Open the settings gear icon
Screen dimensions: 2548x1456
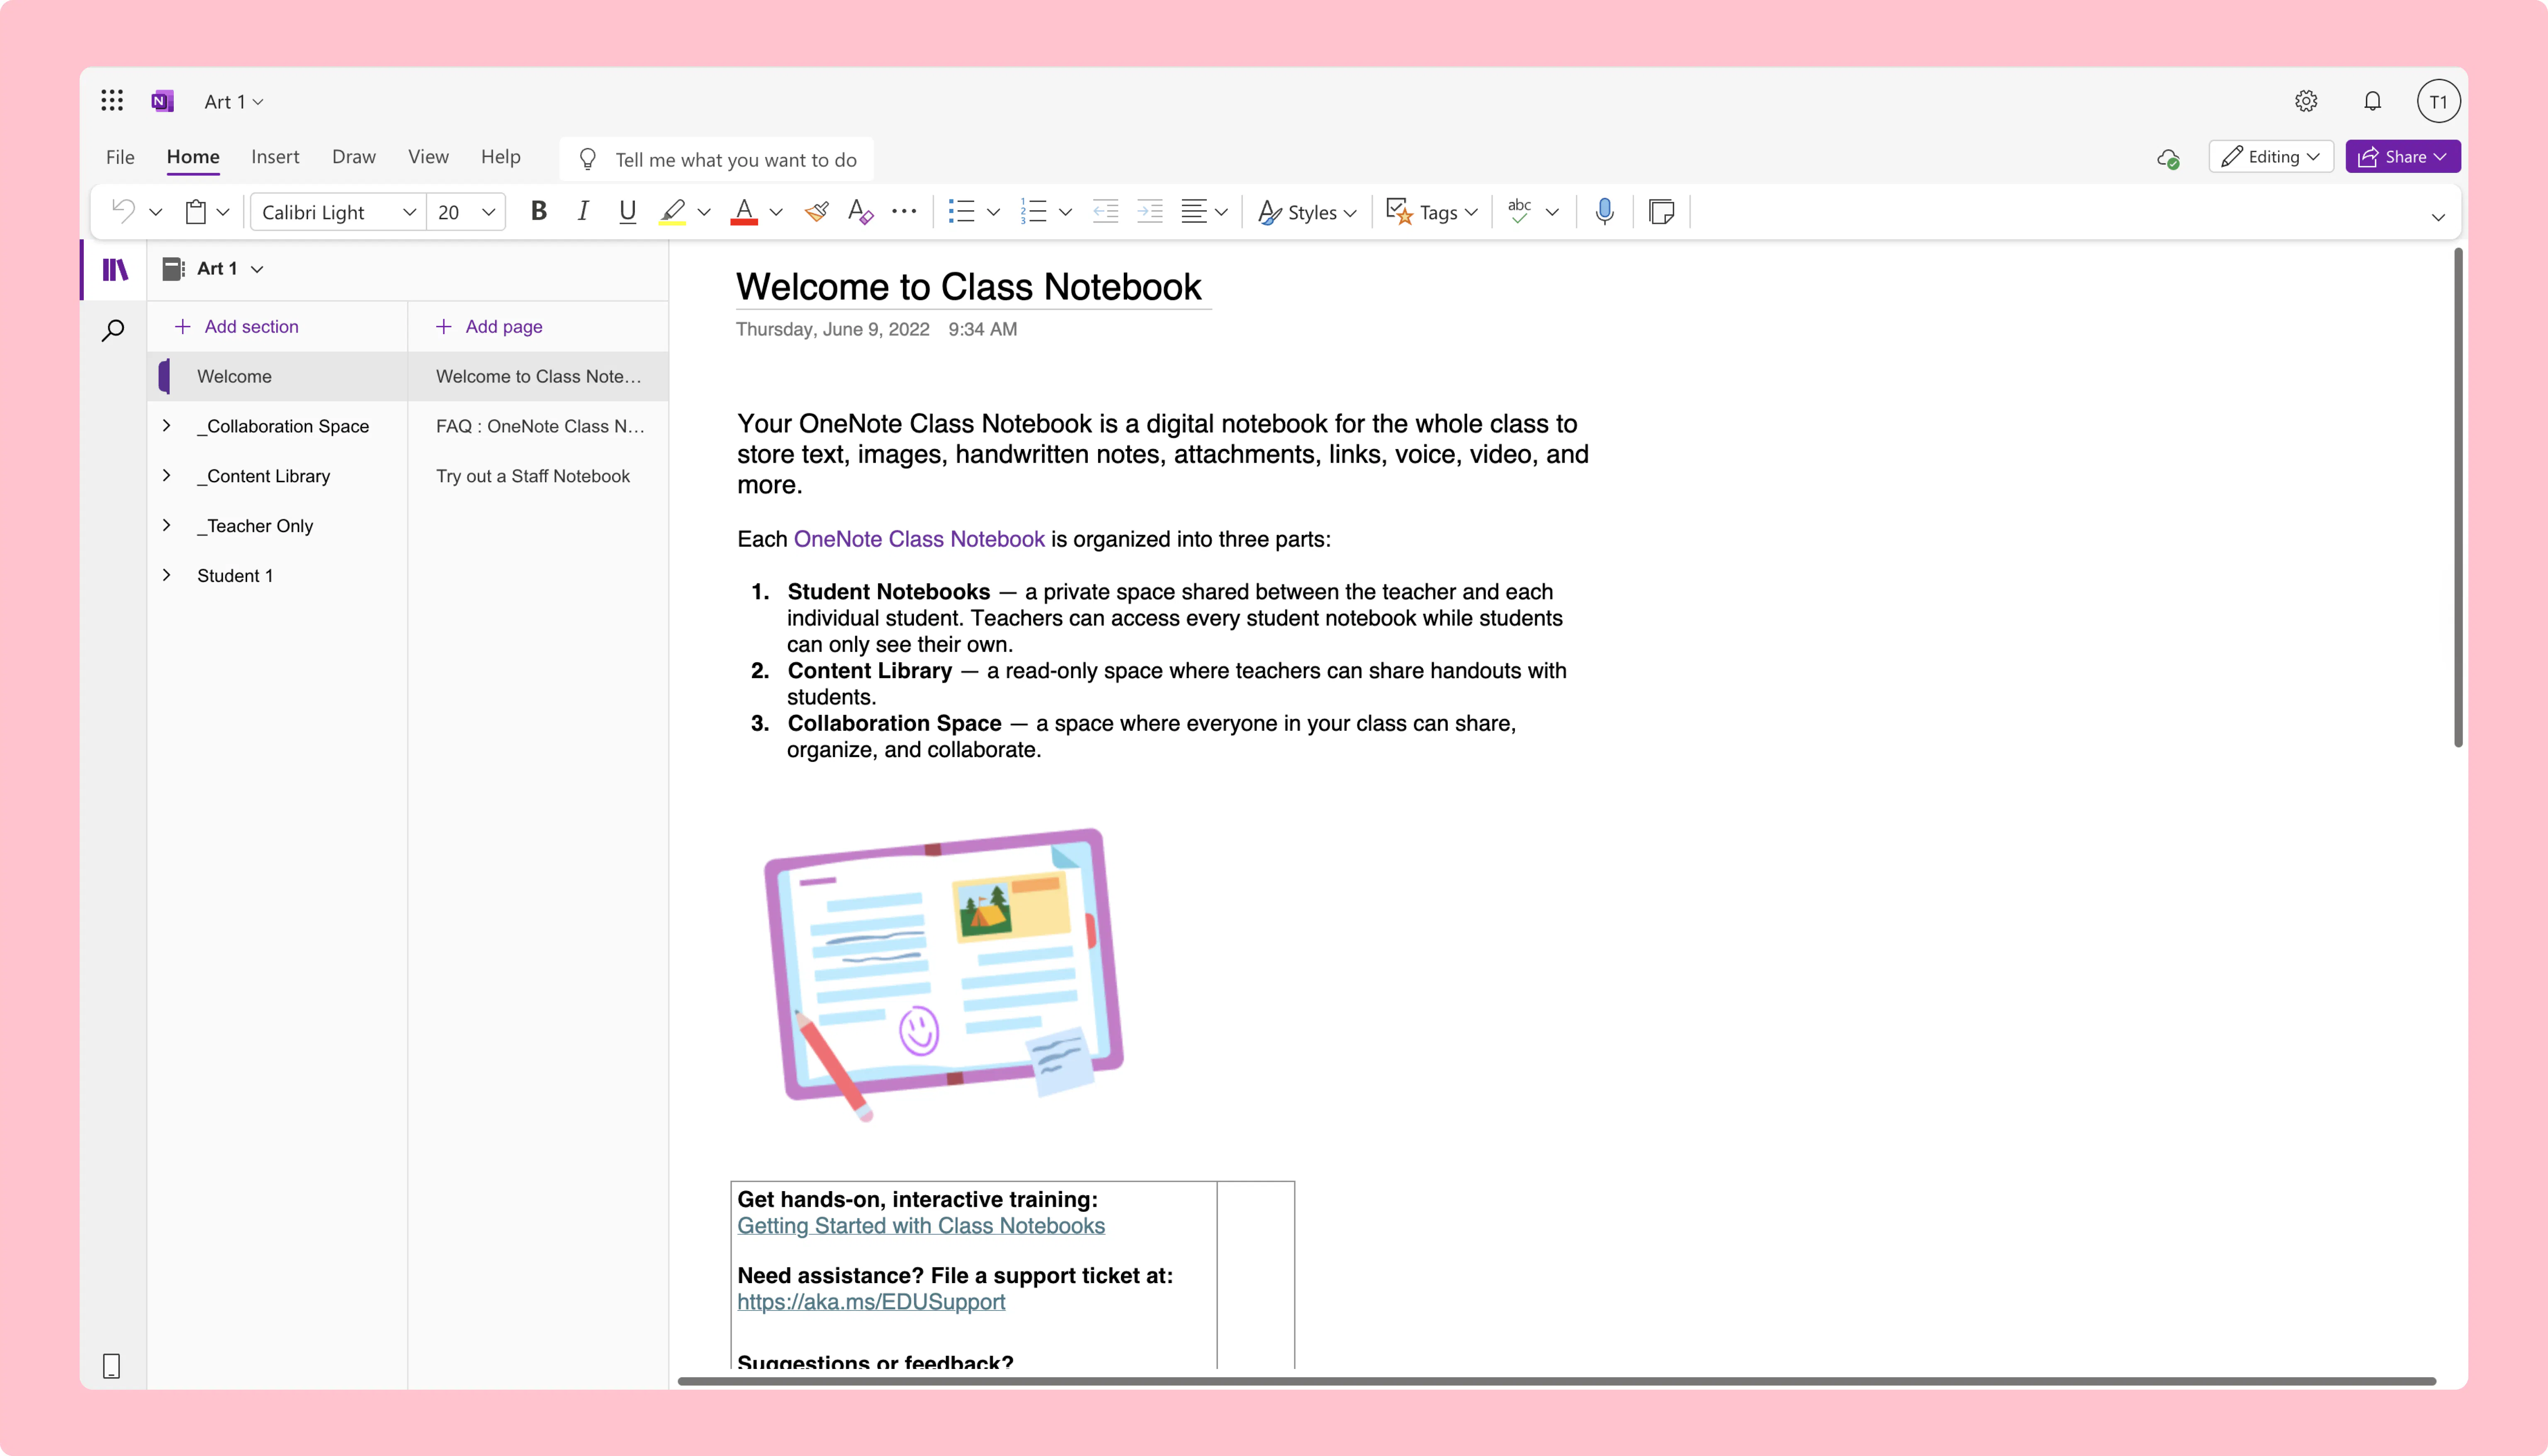pyautogui.click(x=2306, y=101)
